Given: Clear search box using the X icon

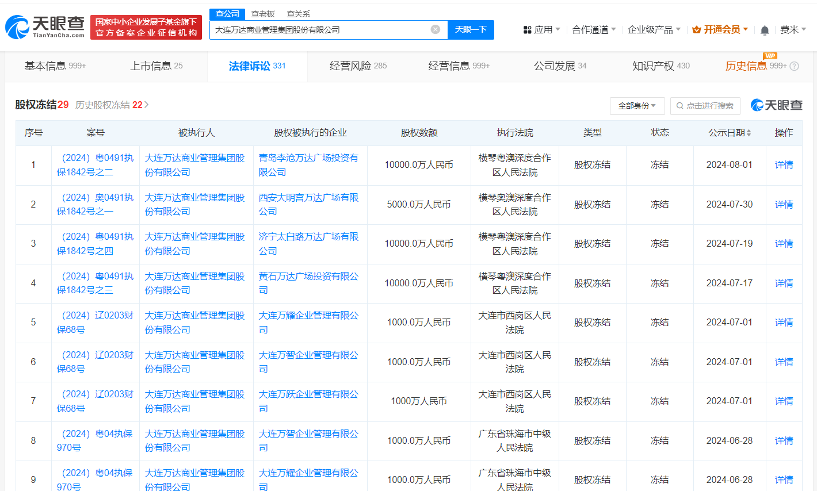Looking at the screenshot, I should [x=435, y=29].
